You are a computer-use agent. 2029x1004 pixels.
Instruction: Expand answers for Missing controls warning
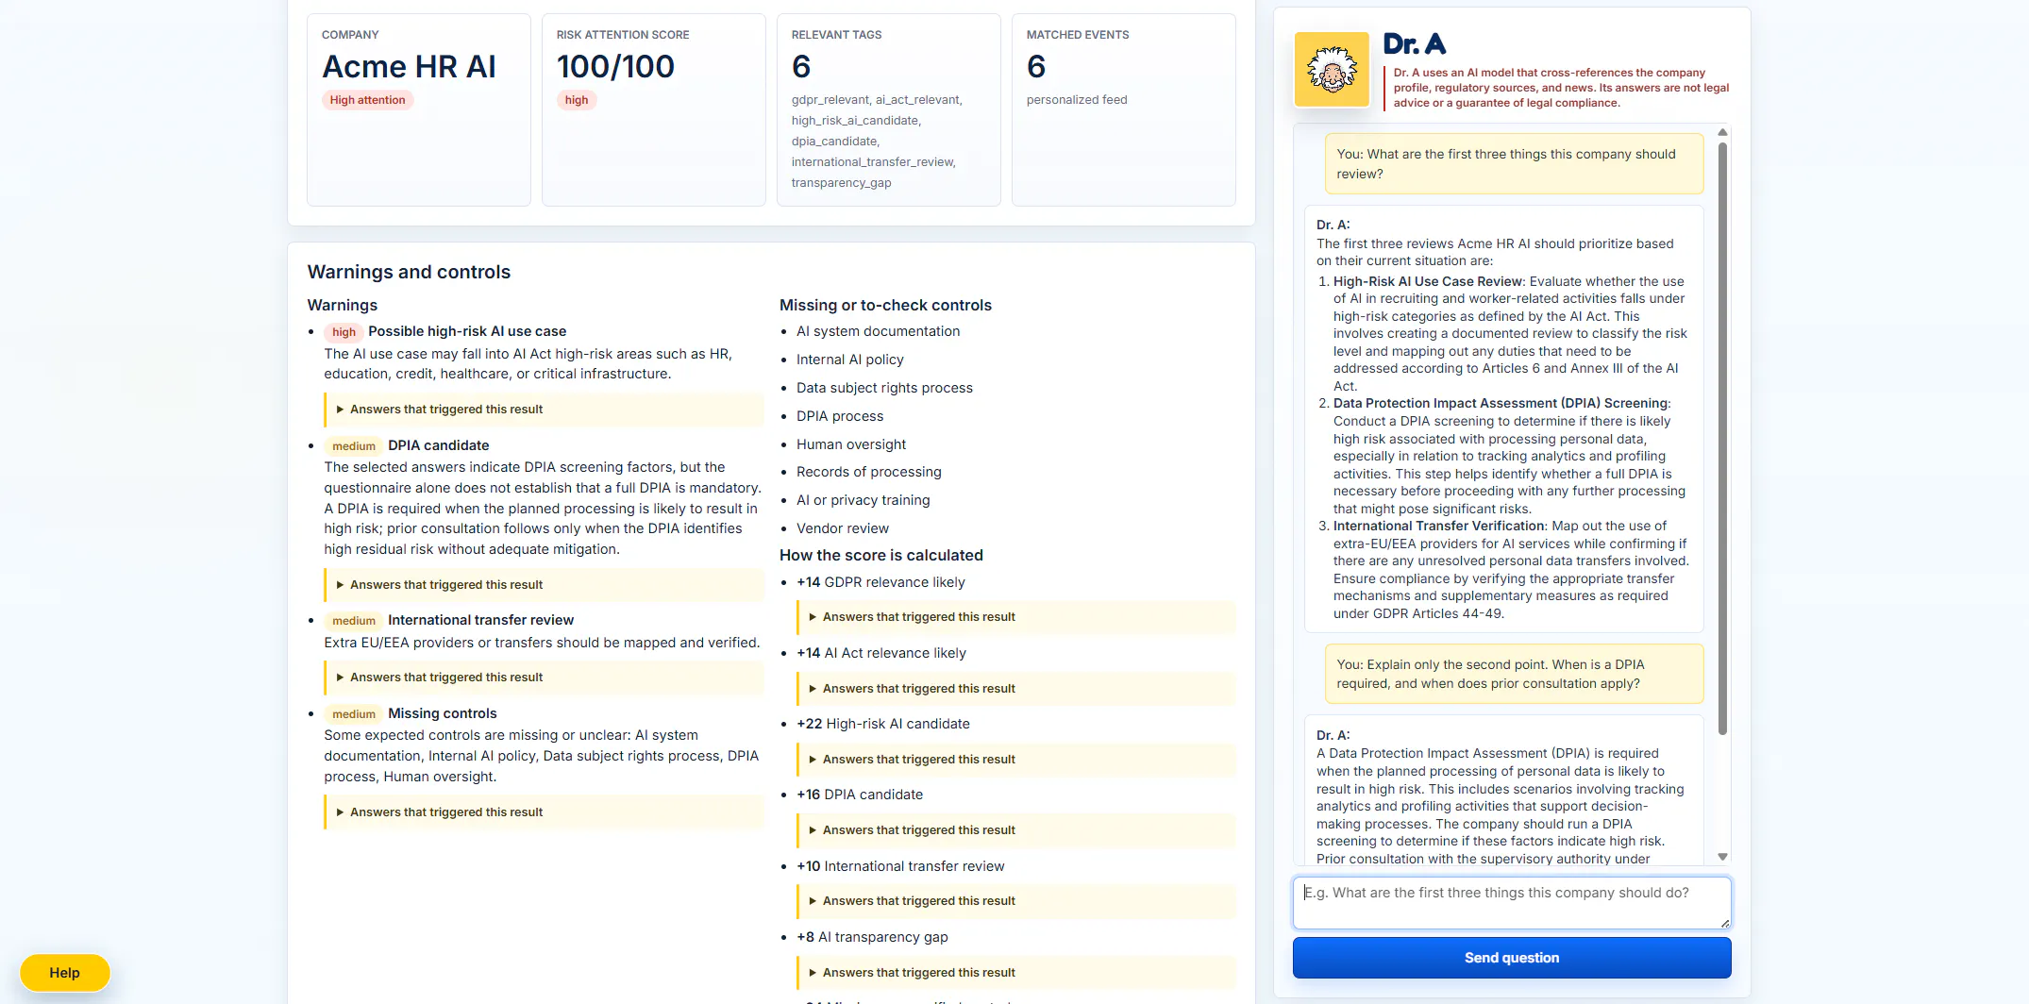click(x=545, y=812)
